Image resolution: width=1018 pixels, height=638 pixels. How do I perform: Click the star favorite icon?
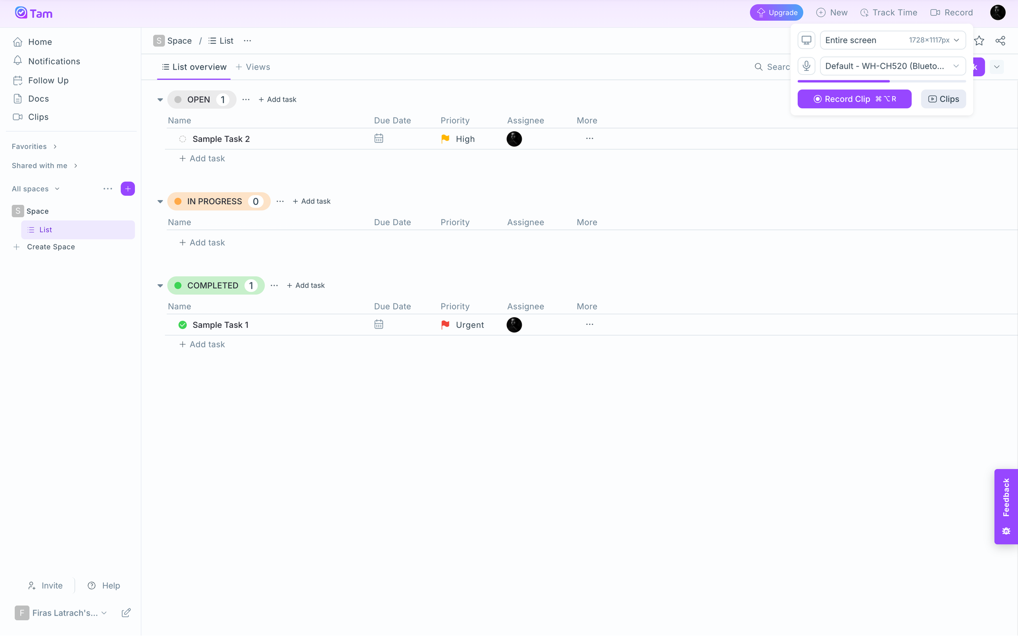[979, 41]
